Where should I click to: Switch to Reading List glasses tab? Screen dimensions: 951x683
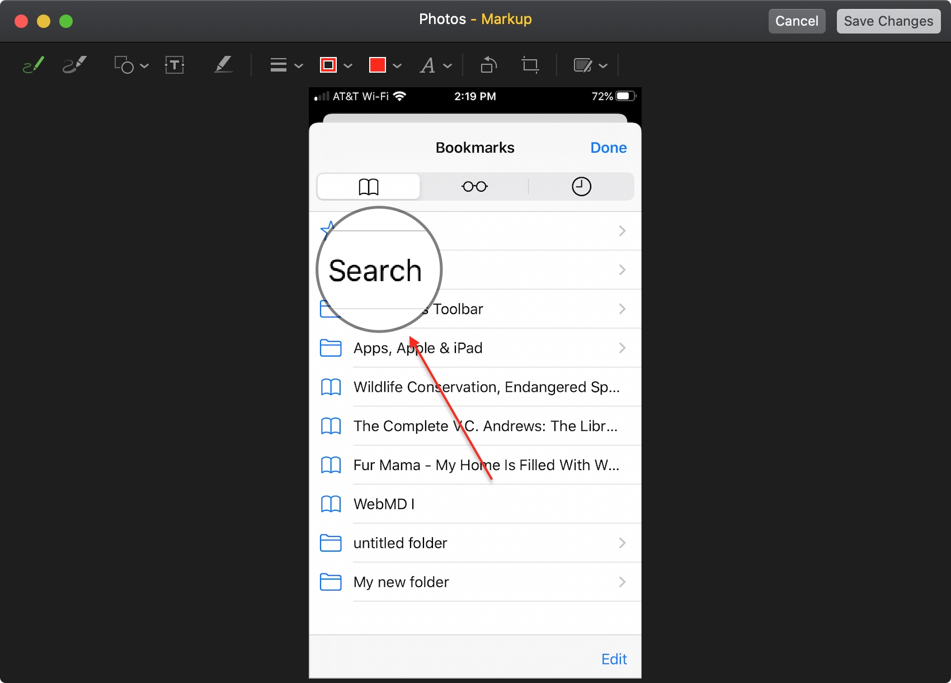(x=474, y=187)
